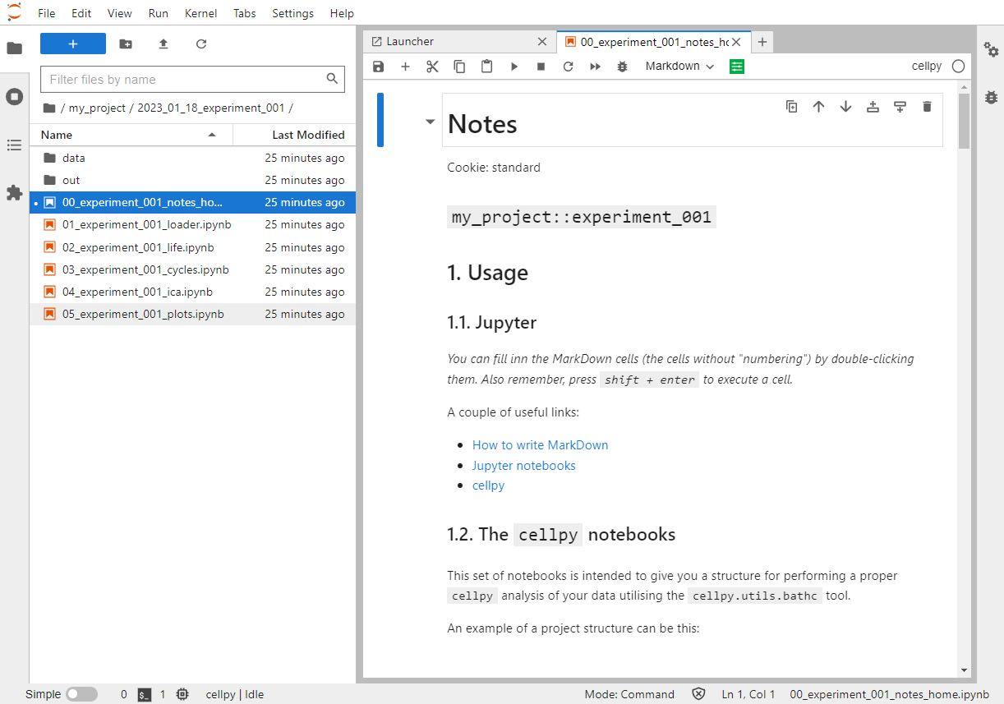Click the notebook vertical scrollbar thumb

(x=965, y=121)
